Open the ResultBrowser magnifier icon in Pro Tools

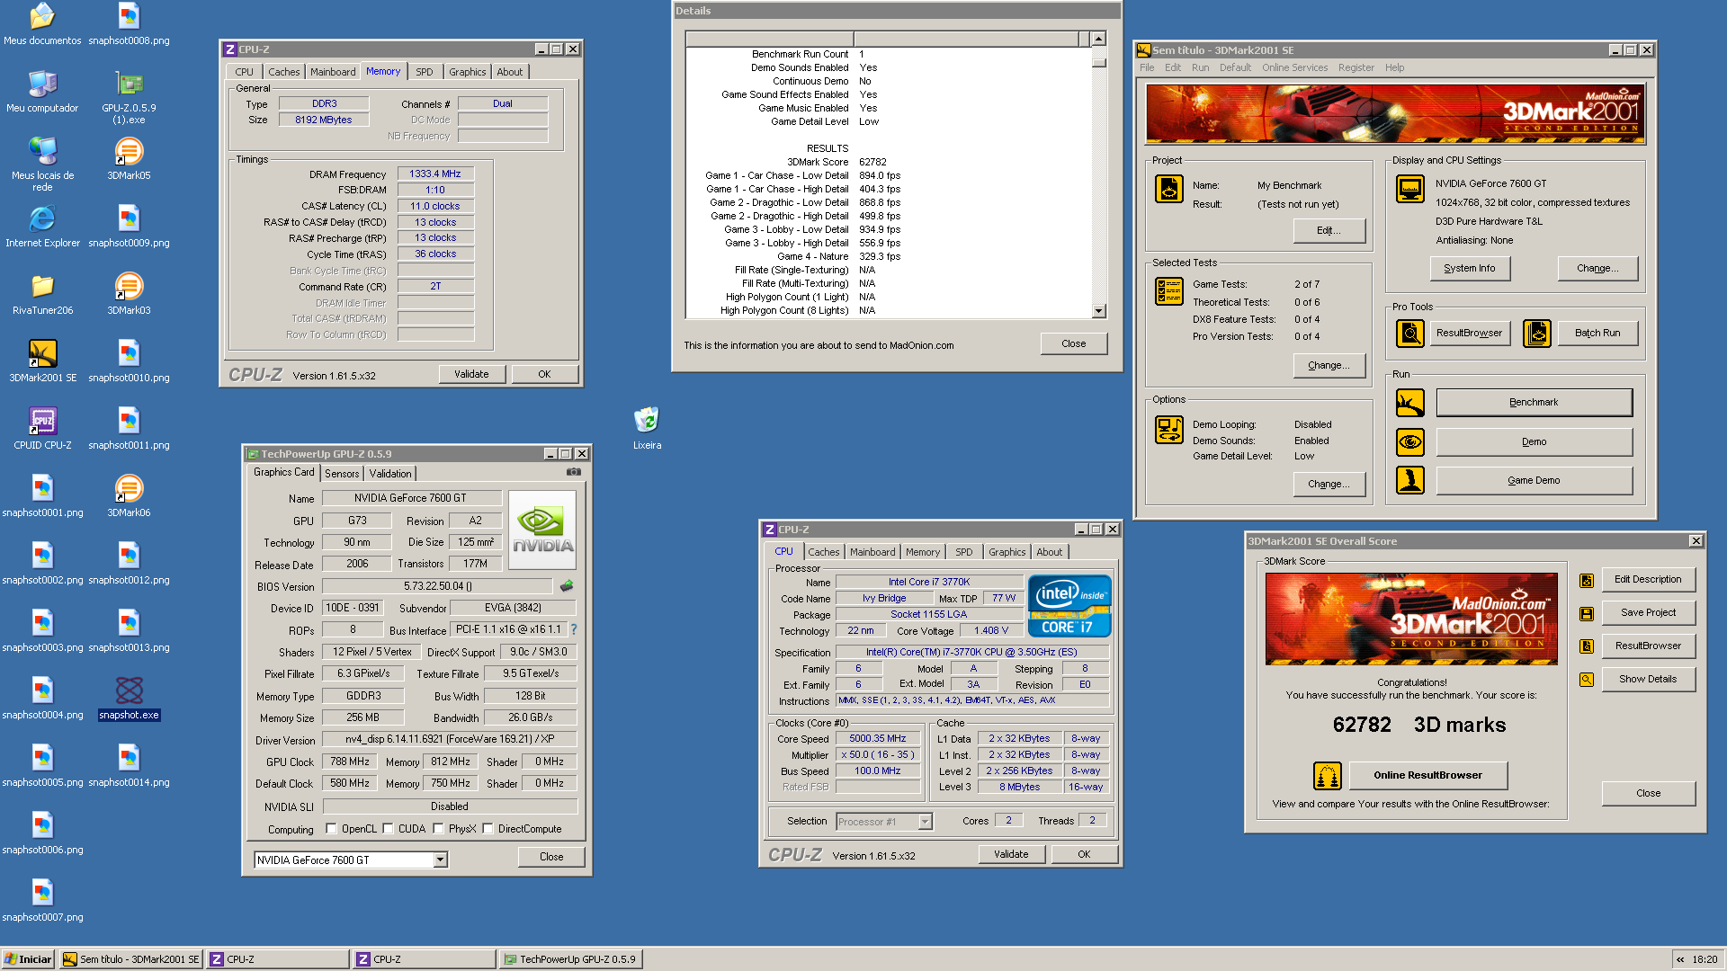[x=1409, y=334]
